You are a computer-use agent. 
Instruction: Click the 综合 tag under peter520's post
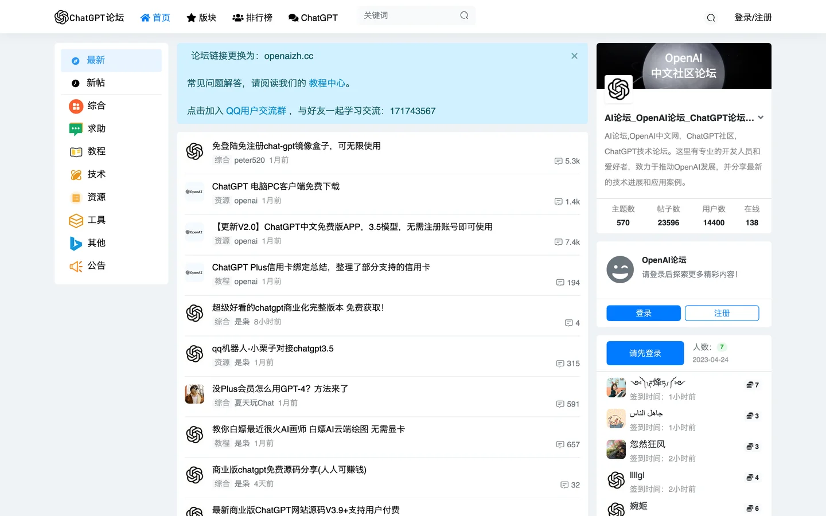coord(222,160)
